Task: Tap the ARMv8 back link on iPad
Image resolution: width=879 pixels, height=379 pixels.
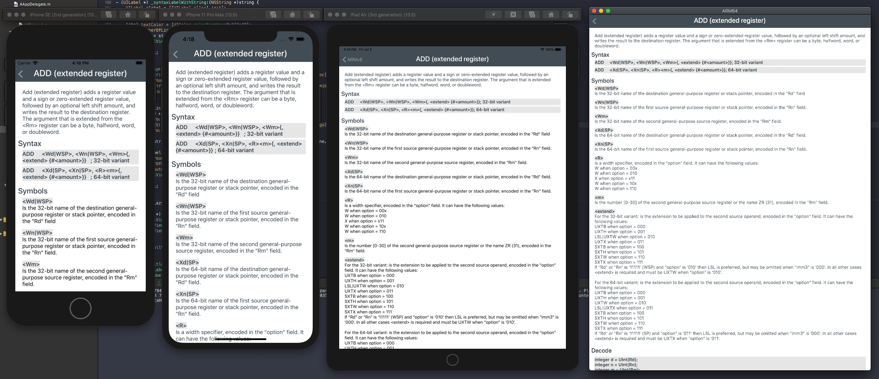Action: [x=352, y=59]
